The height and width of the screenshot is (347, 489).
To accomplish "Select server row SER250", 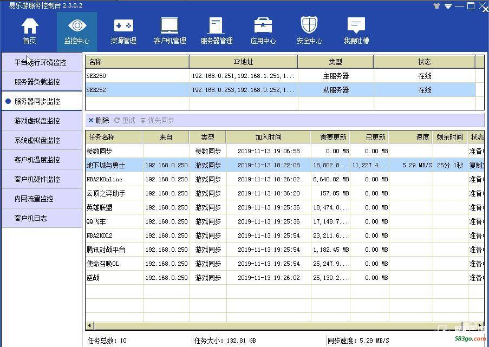I will (x=281, y=76).
